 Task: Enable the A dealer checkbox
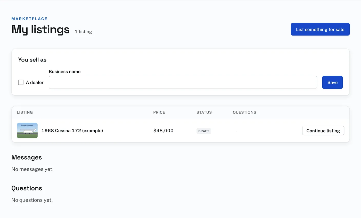21,82
